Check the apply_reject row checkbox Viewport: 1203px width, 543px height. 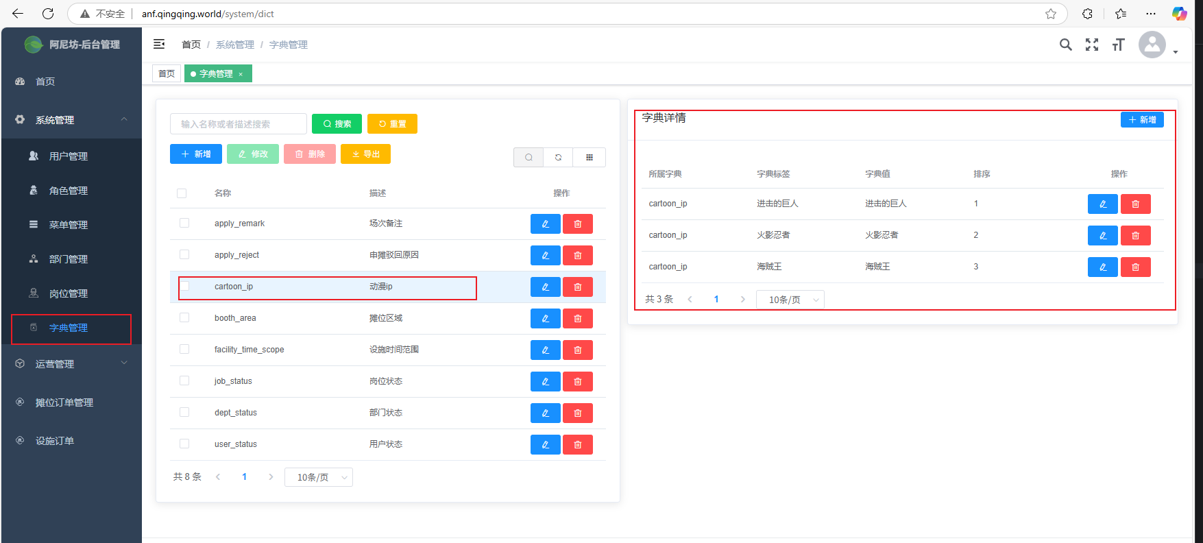pyautogui.click(x=184, y=255)
